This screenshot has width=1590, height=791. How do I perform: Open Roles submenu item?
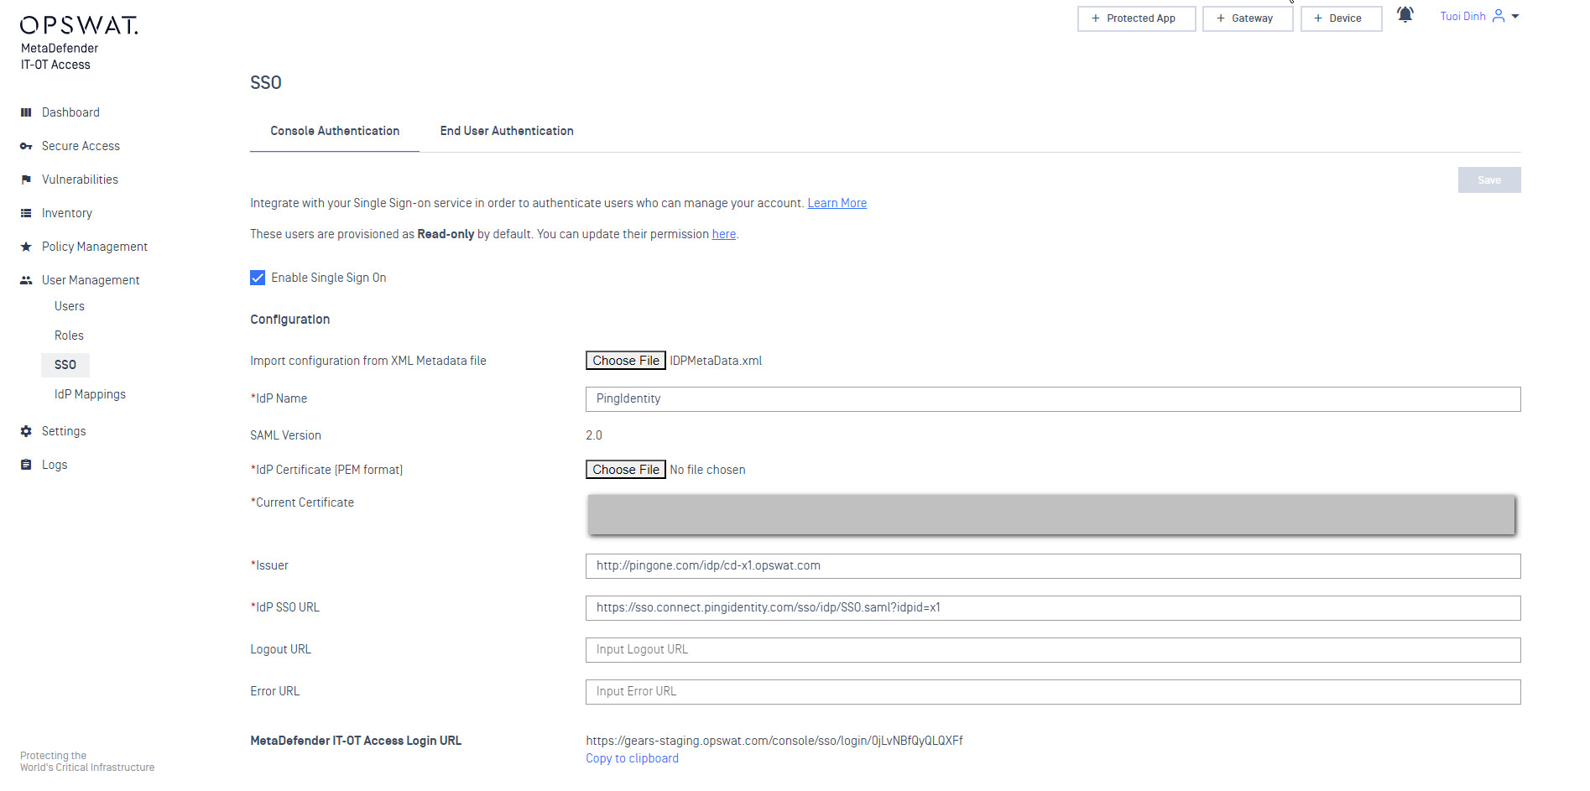pos(69,336)
